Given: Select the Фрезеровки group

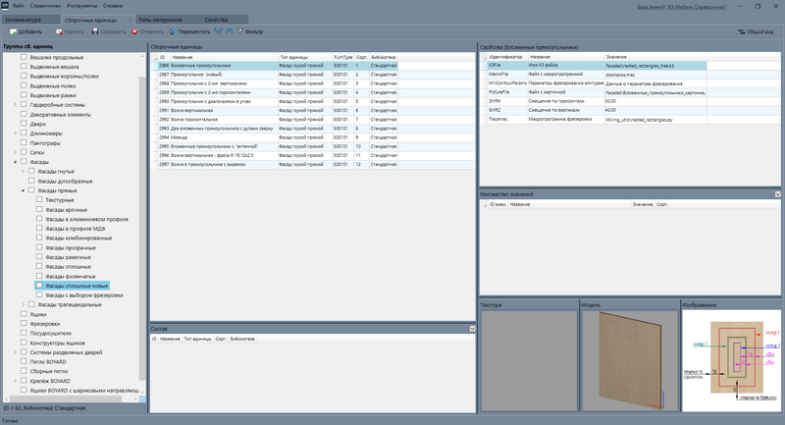Looking at the screenshot, I should [44, 324].
